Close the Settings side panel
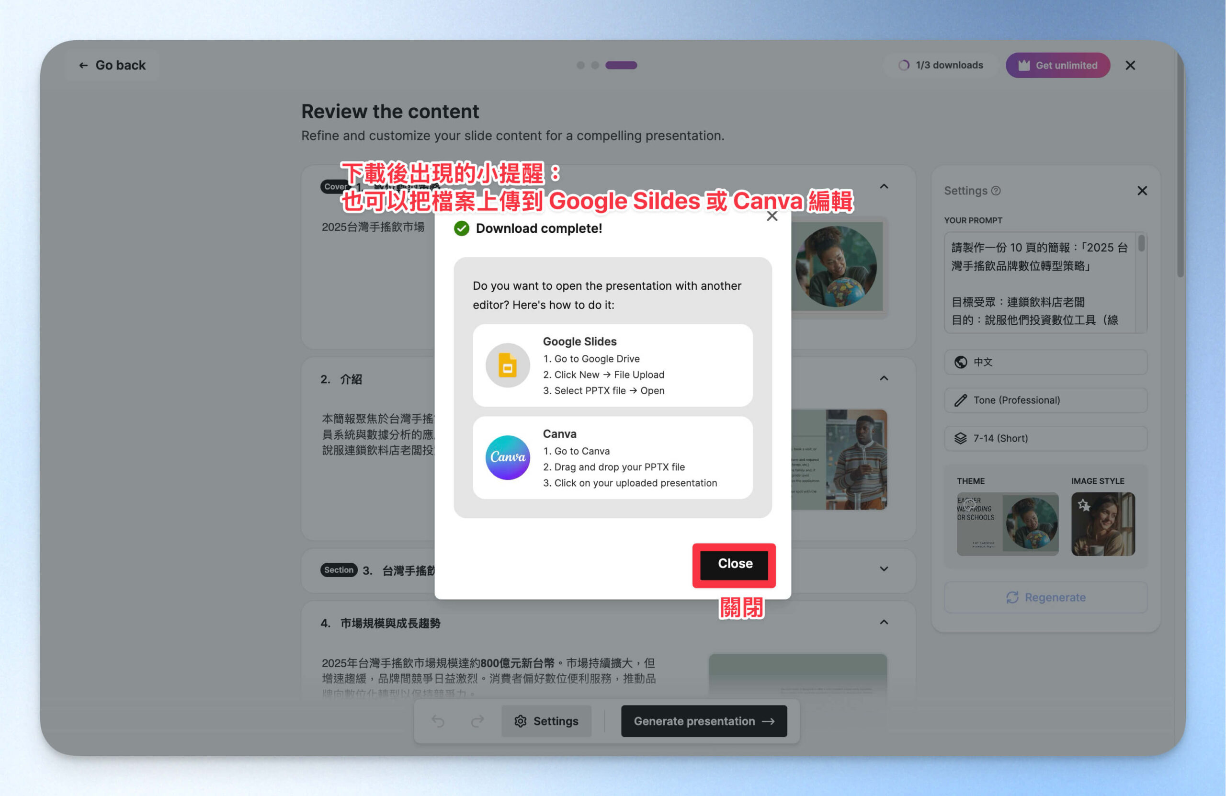This screenshot has height=796, width=1226. pyautogui.click(x=1142, y=191)
